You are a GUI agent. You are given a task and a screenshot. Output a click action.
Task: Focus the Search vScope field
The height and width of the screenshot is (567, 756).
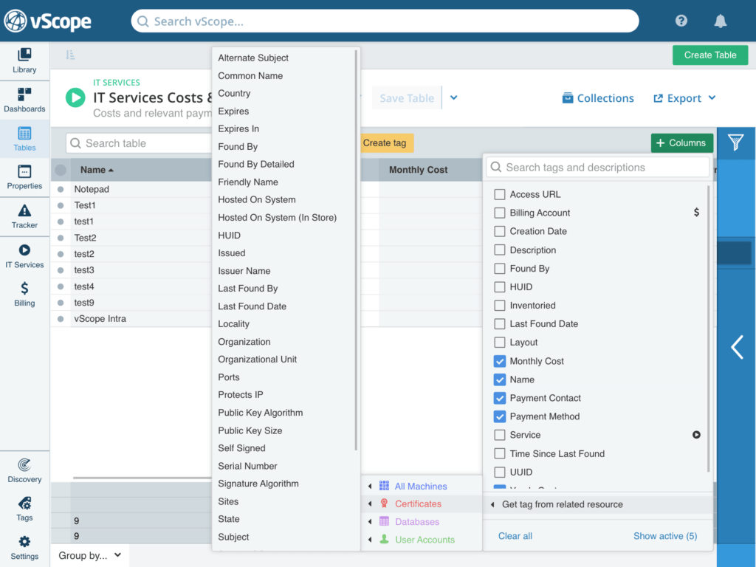click(x=385, y=21)
